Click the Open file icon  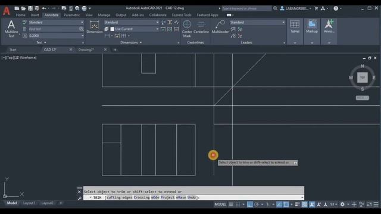[23, 8]
